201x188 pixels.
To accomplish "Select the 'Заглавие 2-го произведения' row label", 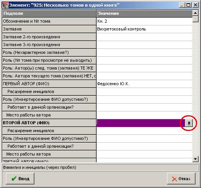I will (x=49, y=37).
